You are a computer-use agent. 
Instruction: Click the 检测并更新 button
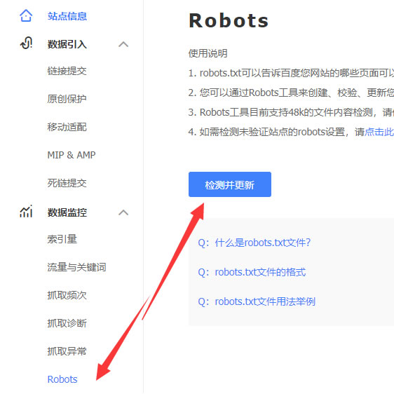point(230,184)
